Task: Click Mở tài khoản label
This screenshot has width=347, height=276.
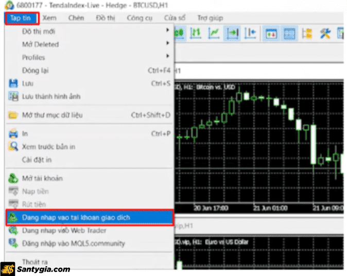Action: click(42, 178)
